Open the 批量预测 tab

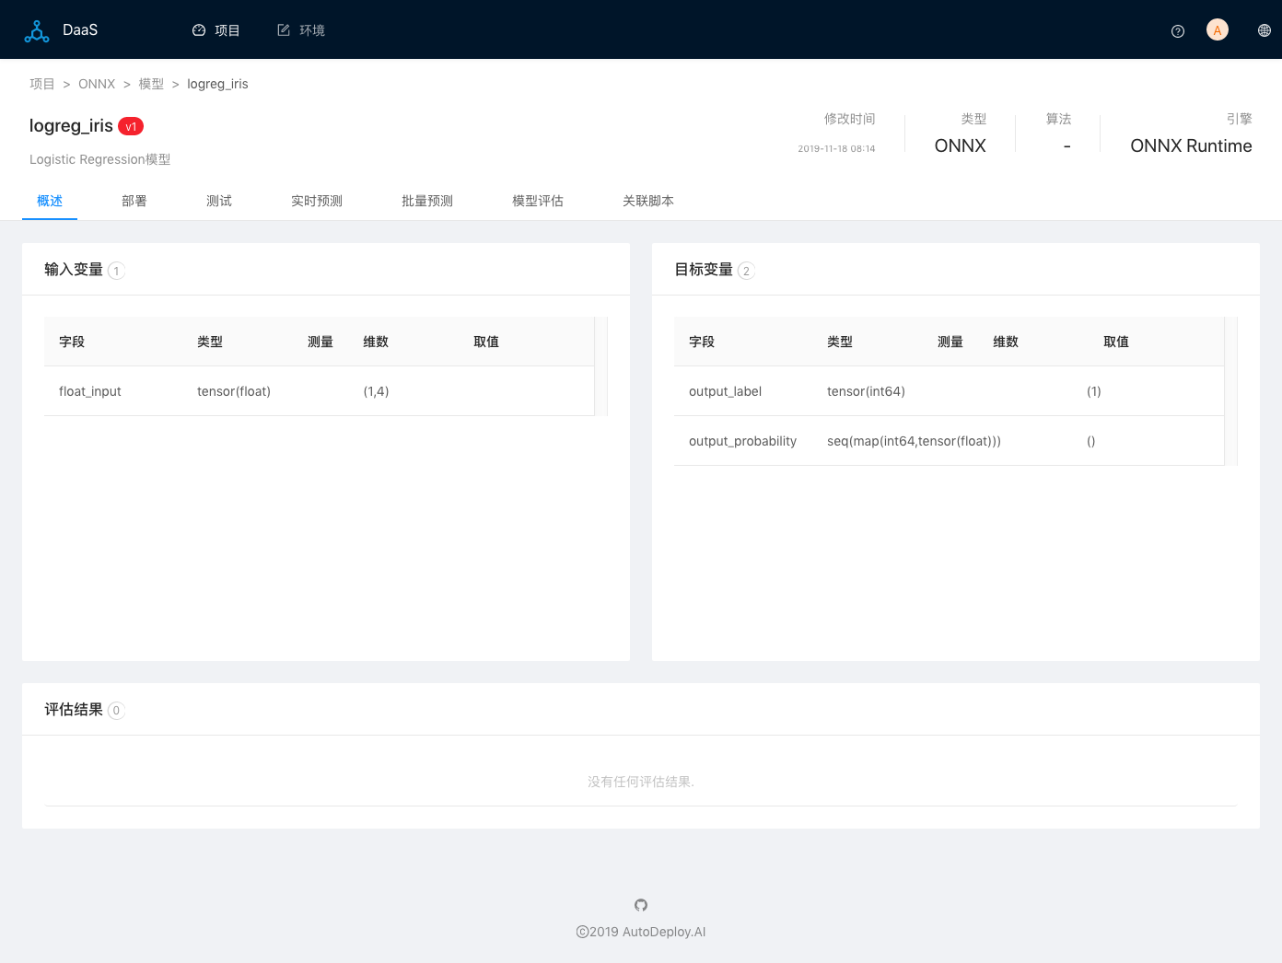pyautogui.click(x=427, y=201)
